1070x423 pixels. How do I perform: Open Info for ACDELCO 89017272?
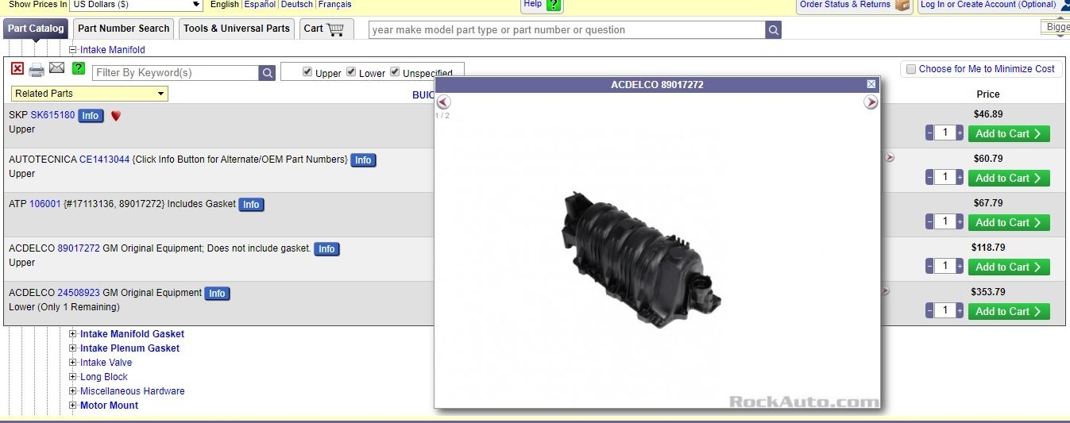click(x=326, y=249)
